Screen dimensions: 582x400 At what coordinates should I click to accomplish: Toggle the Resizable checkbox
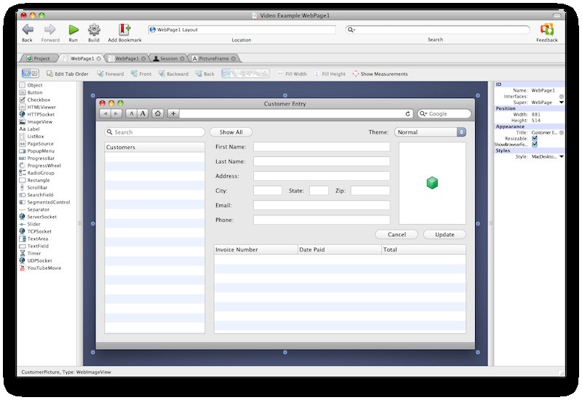click(535, 138)
